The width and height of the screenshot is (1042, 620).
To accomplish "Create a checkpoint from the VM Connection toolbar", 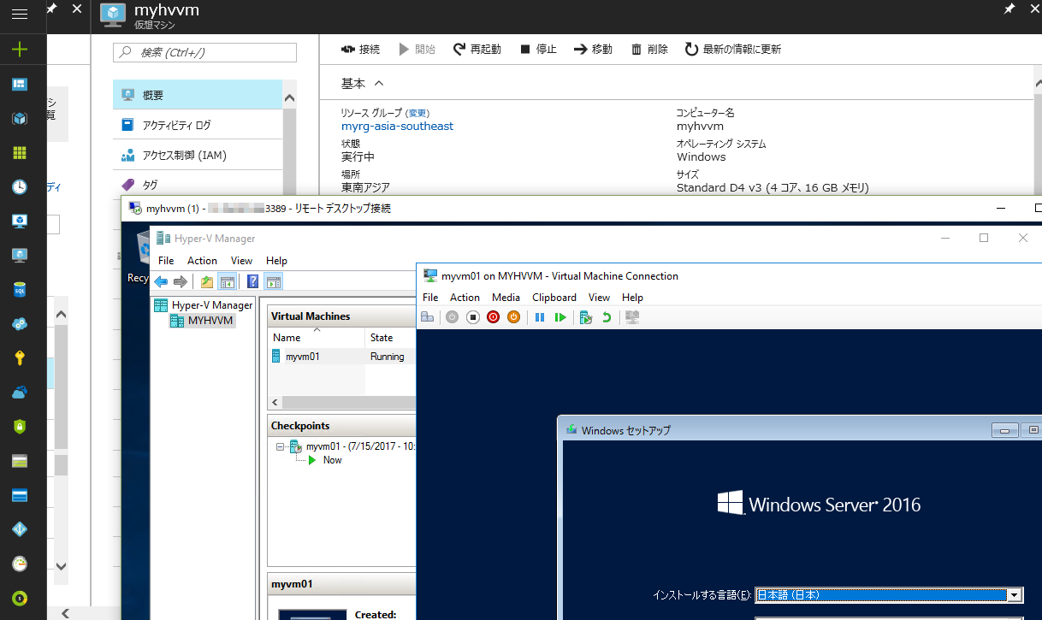I will 585,316.
